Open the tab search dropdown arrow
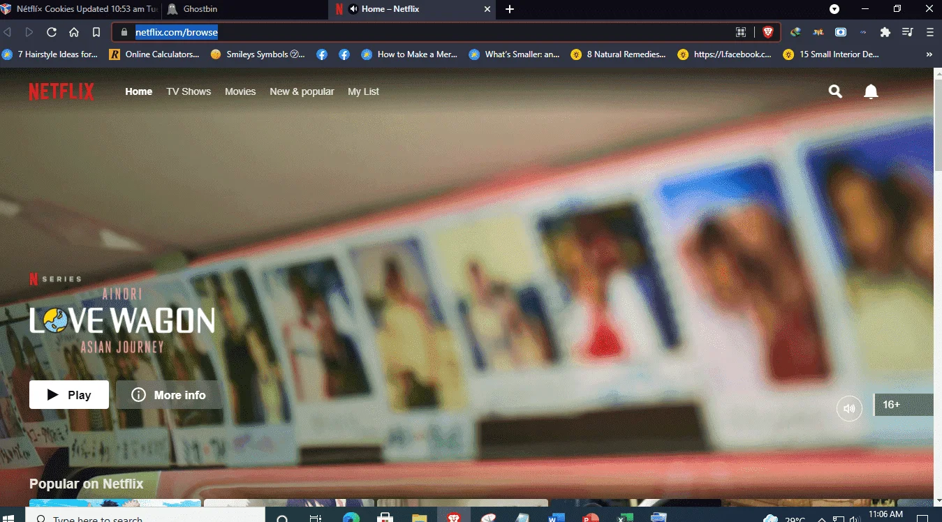The width and height of the screenshot is (942, 522). [834, 9]
